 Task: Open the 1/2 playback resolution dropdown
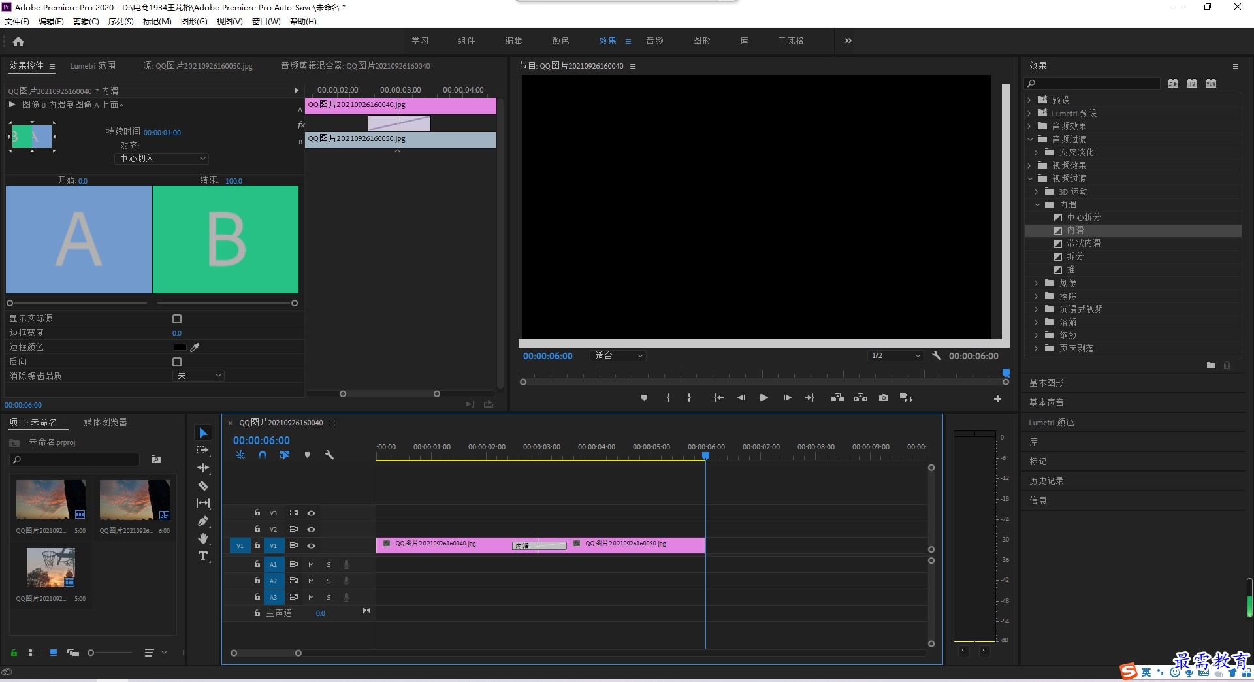[895, 356]
